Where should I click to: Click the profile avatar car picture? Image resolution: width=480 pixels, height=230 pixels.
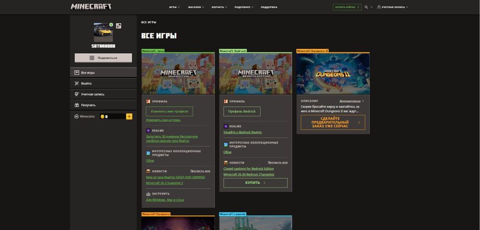point(103,33)
